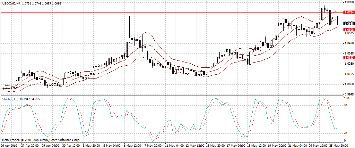Click the current price 1.0668 tag

[348, 23]
